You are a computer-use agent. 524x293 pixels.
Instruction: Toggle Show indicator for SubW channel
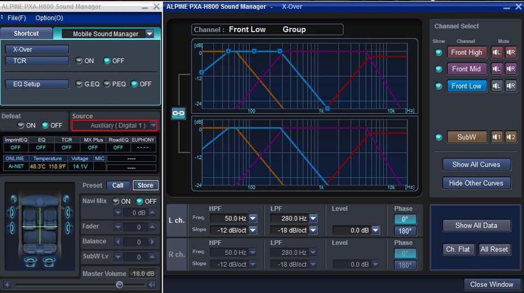438,137
